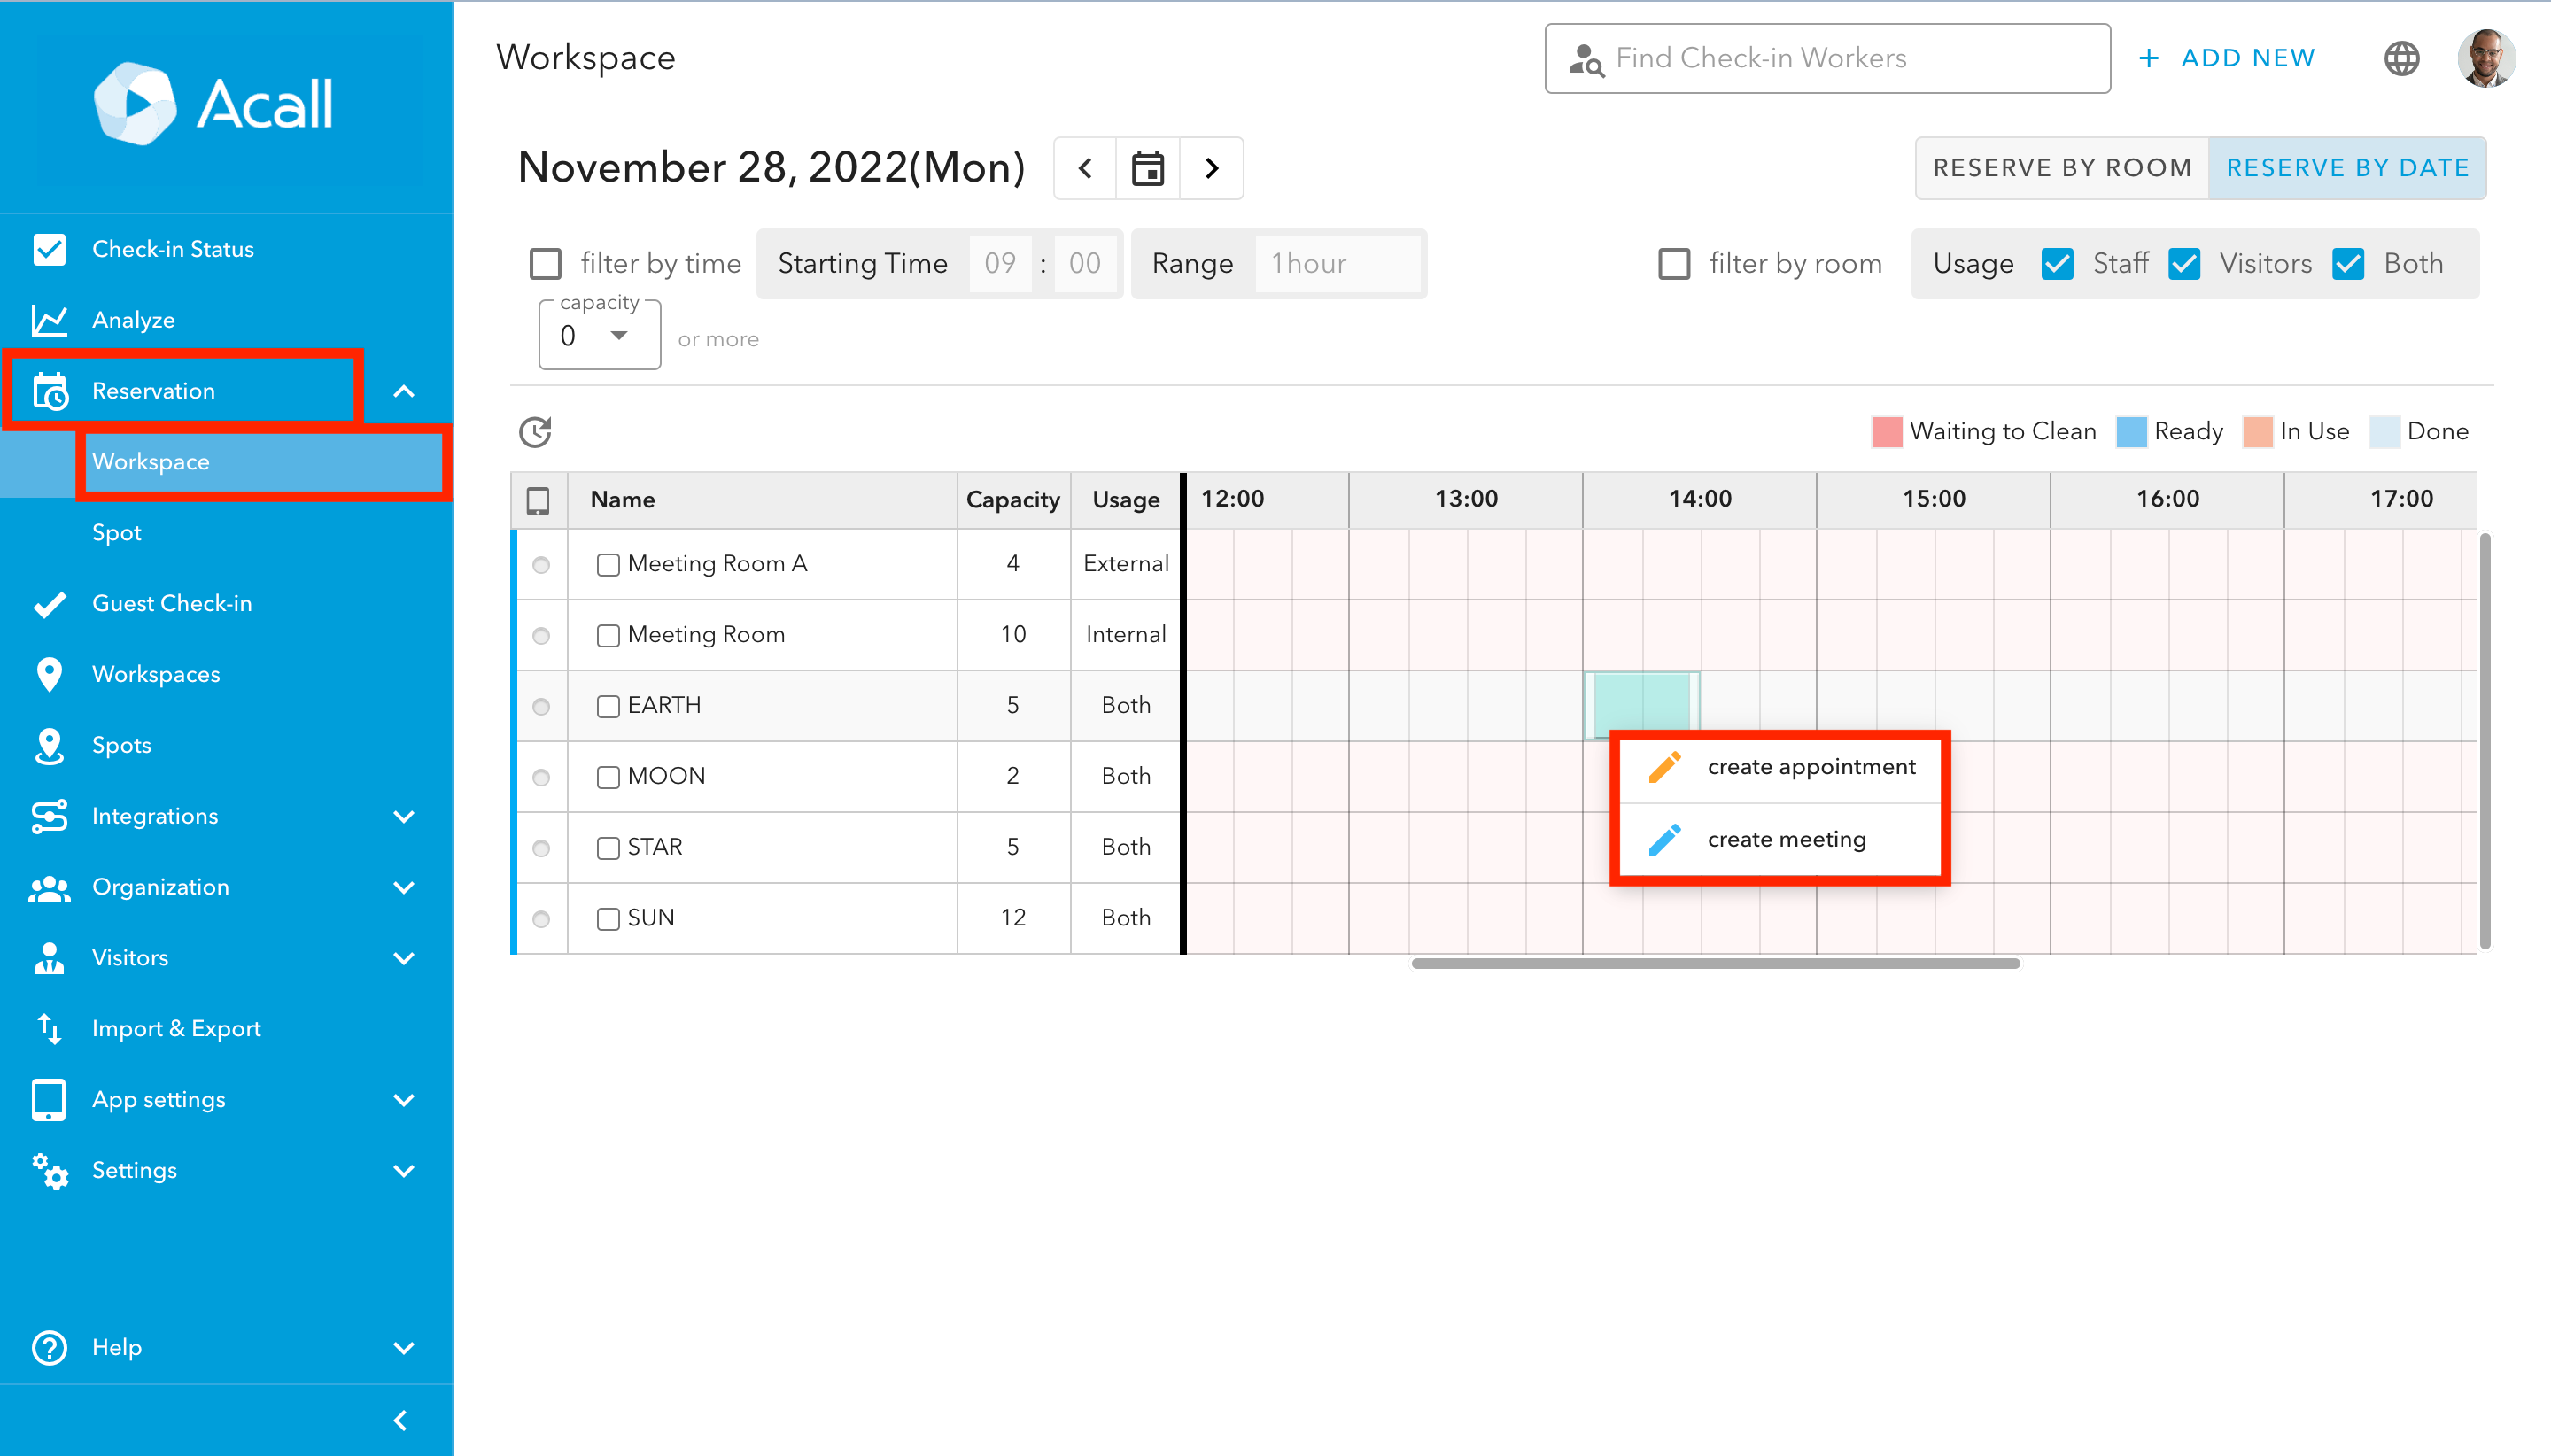Go to previous day arrow

click(x=1085, y=168)
